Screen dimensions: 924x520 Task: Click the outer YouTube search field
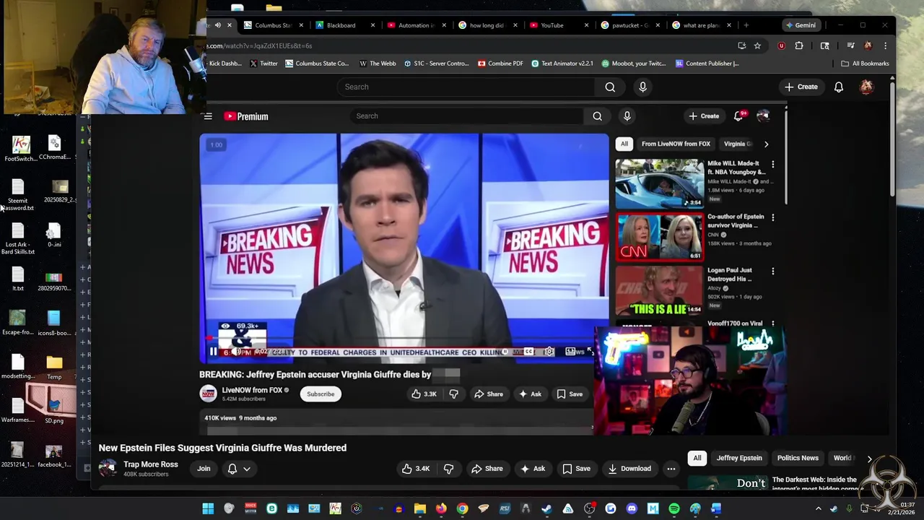click(466, 87)
